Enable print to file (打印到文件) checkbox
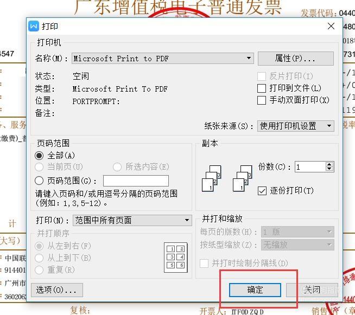The image size is (355, 315). pos(262,88)
